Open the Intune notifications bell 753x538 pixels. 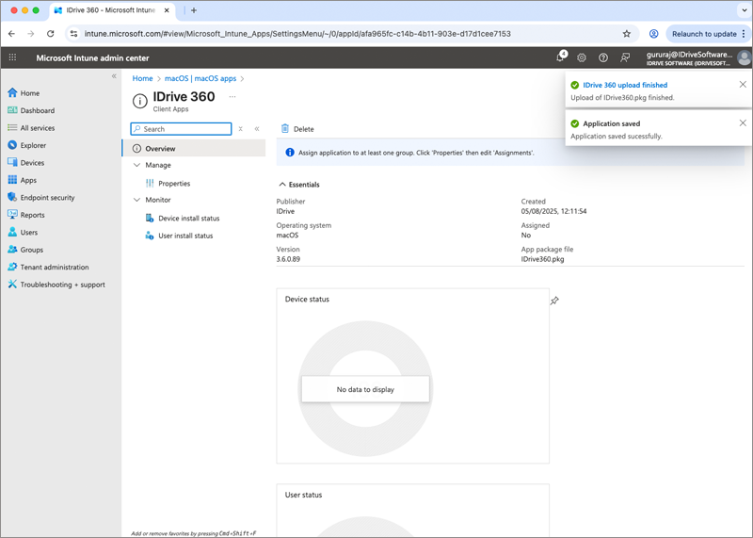pyautogui.click(x=560, y=57)
